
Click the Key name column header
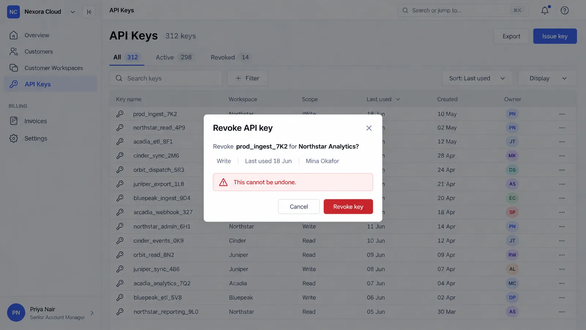(x=129, y=99)
